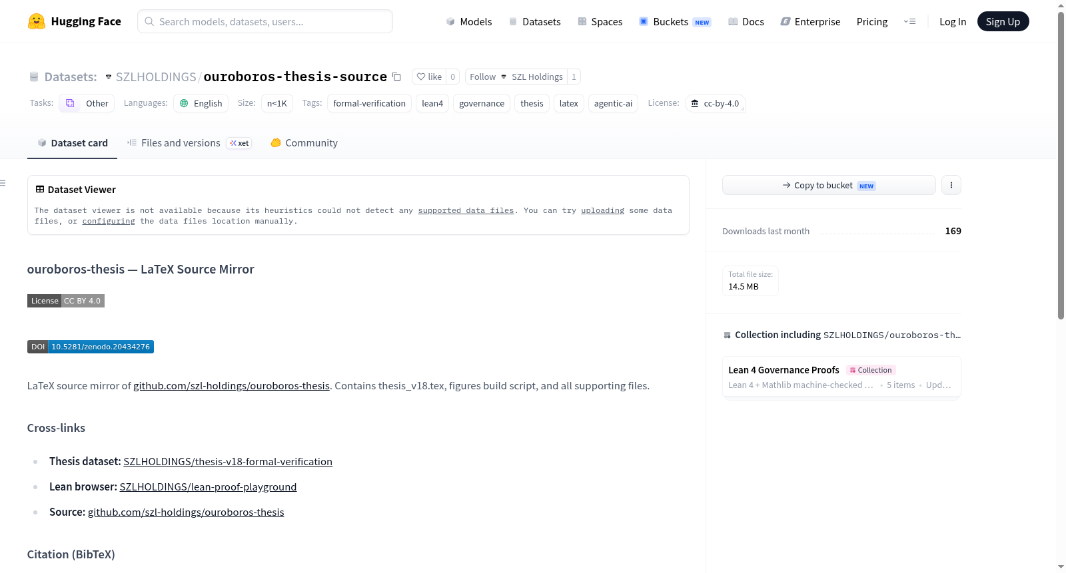Click the Hugging Face logo icon
Screen dimensions: 1066x573
[x=36, y=21]
